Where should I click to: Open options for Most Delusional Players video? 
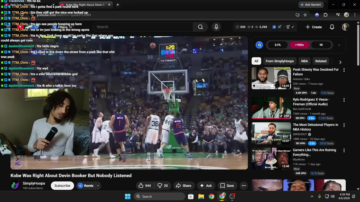[x=344, y=125]
